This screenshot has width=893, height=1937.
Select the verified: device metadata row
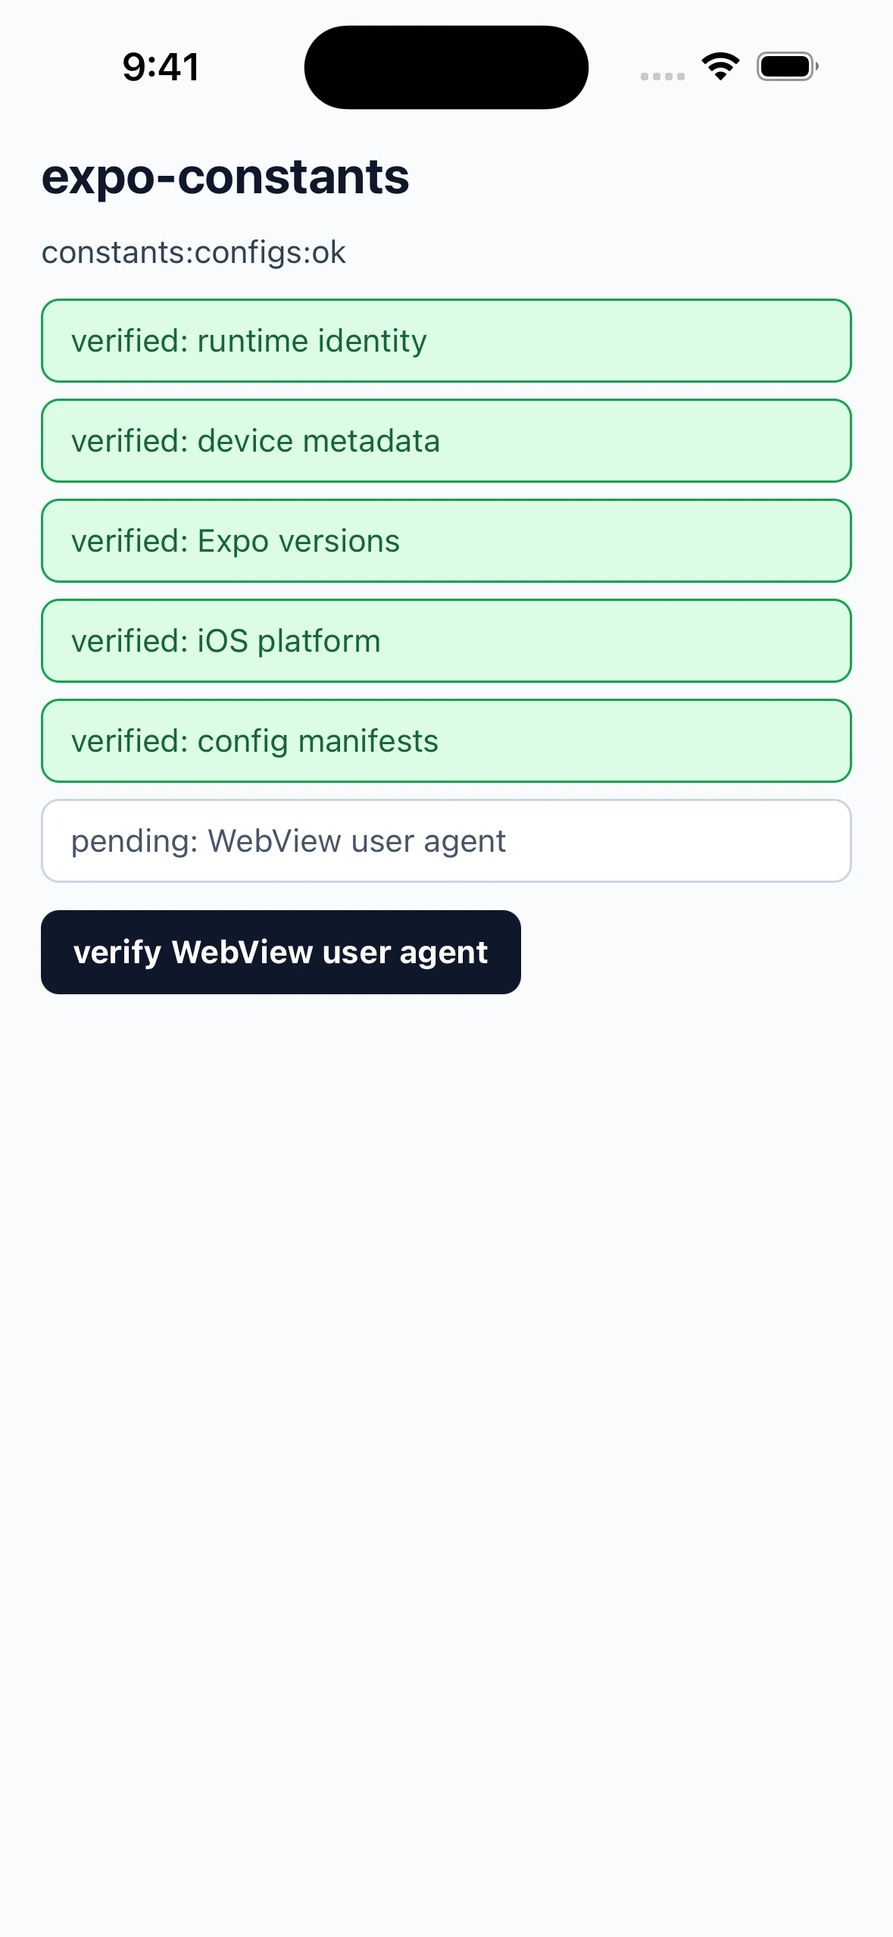[446, 441]
